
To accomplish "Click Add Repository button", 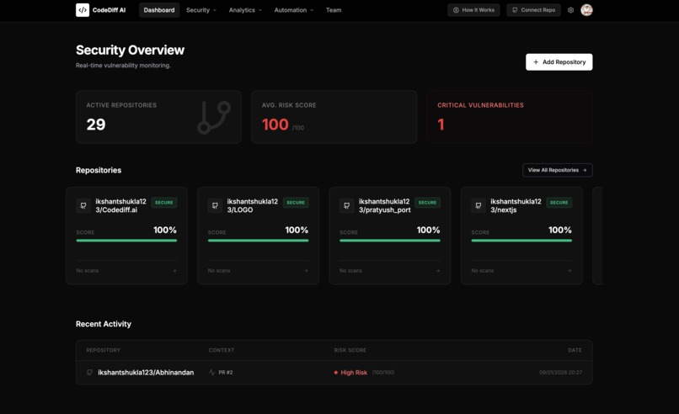I will pos(559,62).
